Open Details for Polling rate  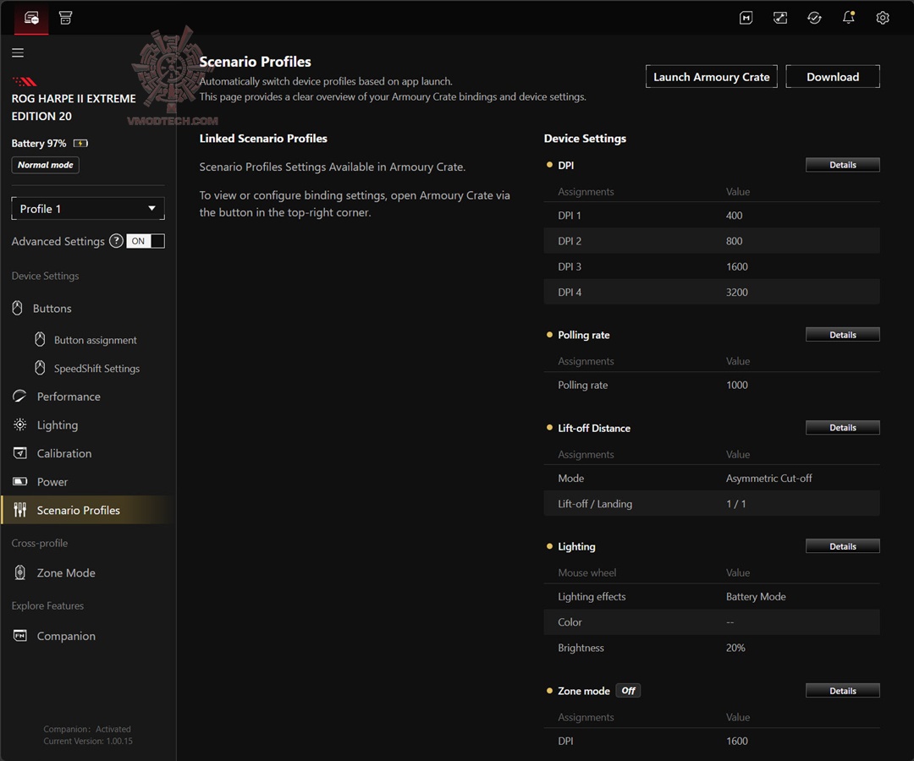point(842,335)
